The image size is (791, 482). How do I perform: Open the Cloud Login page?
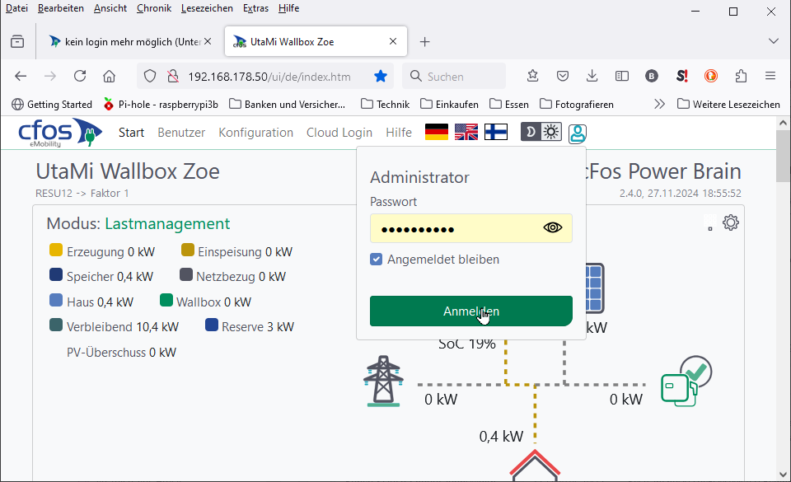click(339, 133)
